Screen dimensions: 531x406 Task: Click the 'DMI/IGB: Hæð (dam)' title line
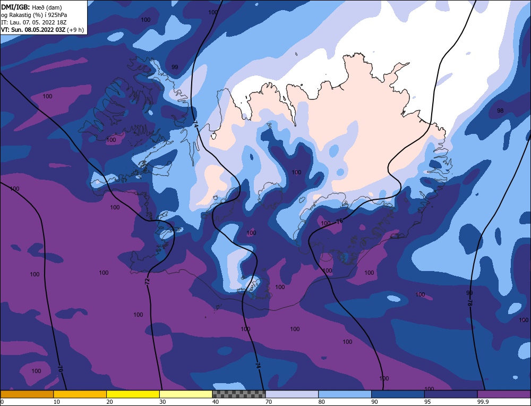pyautogui.click(x=31, y=7)
